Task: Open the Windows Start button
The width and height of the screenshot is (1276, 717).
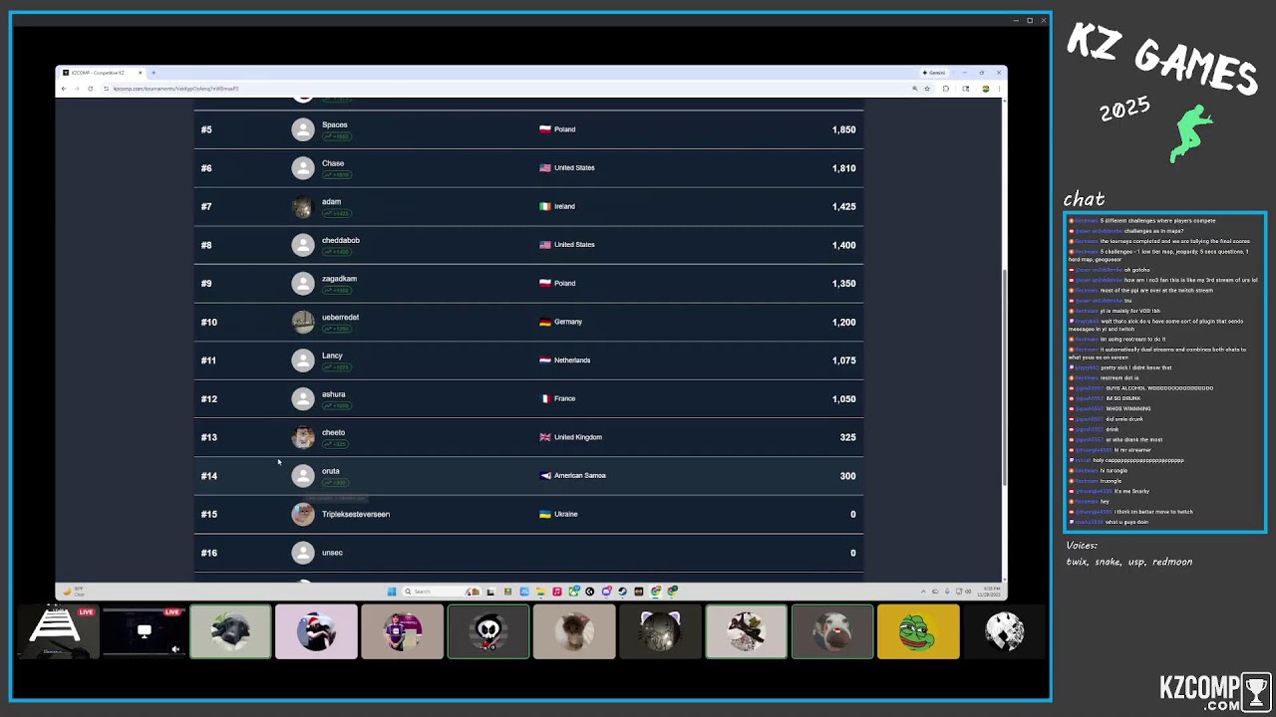Action: click(391, 592)
